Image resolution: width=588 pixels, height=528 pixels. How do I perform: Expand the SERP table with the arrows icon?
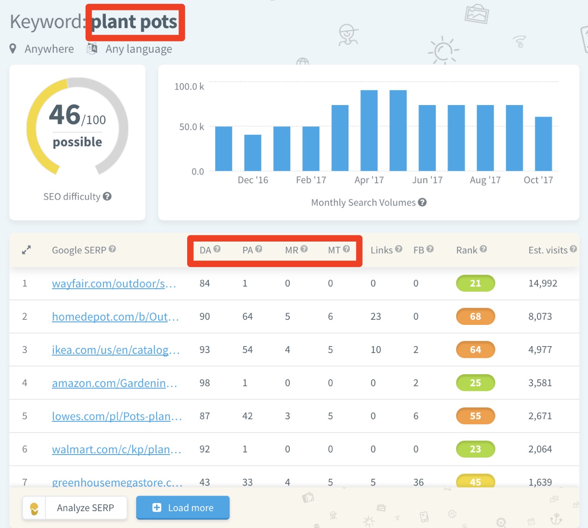(26, 250)
